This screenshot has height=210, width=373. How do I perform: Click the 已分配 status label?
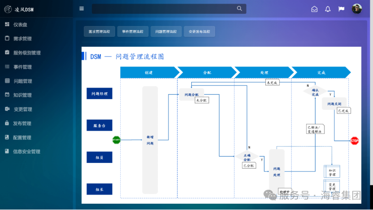coord(249,166)
